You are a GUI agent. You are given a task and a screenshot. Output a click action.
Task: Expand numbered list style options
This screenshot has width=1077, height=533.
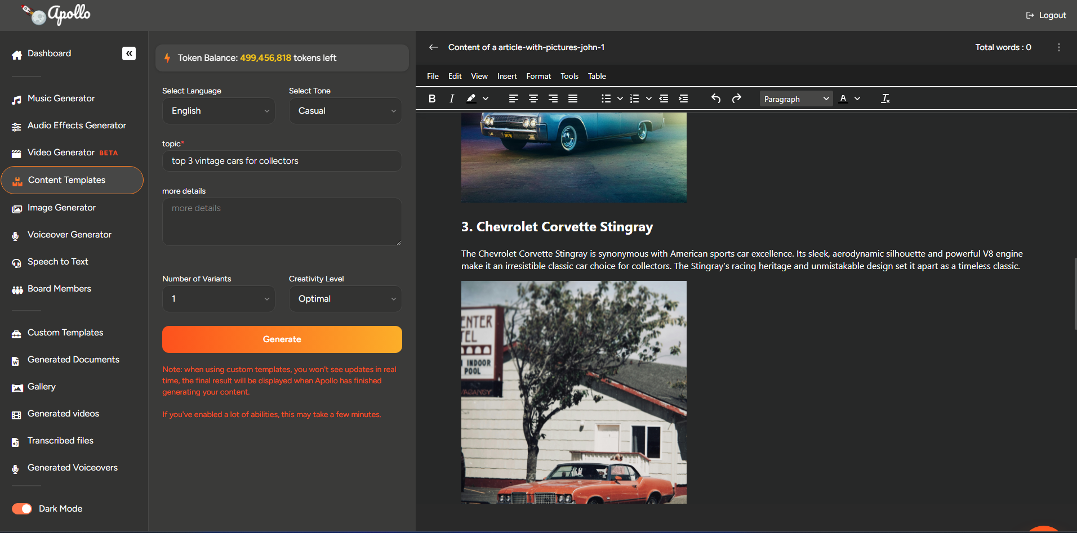(x=649, y=98)
